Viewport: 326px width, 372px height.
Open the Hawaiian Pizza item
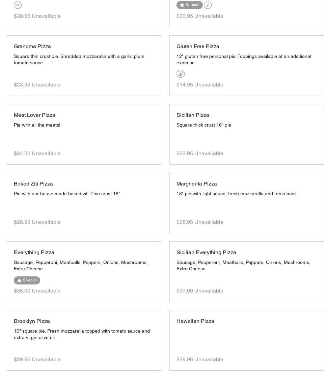pos(195,321)
